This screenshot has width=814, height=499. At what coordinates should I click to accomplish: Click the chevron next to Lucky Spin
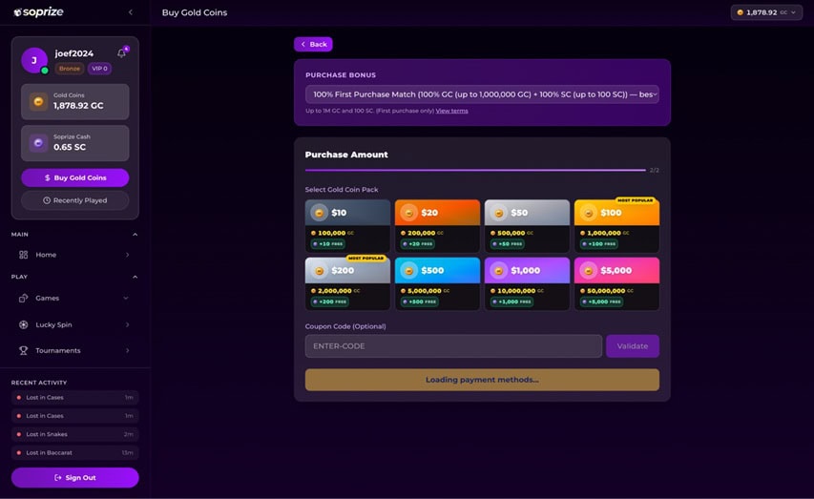(x=127, y=324)
